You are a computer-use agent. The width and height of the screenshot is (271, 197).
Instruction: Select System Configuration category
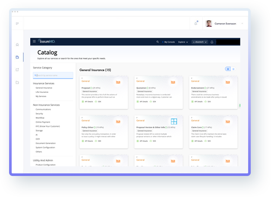click(x=45, y=148)
